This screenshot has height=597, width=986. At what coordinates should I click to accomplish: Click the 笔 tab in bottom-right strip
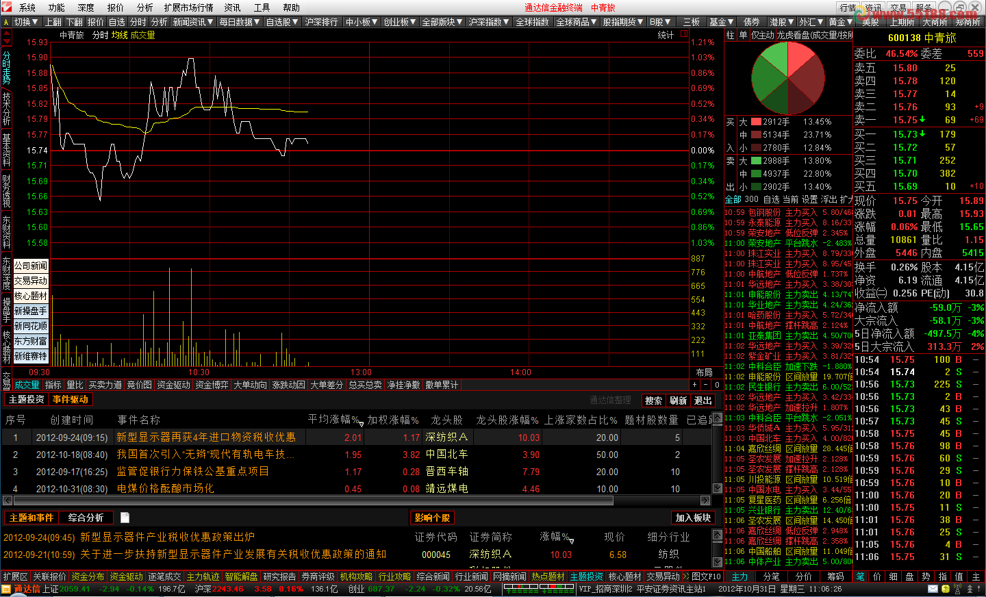(x=861, y=577)
